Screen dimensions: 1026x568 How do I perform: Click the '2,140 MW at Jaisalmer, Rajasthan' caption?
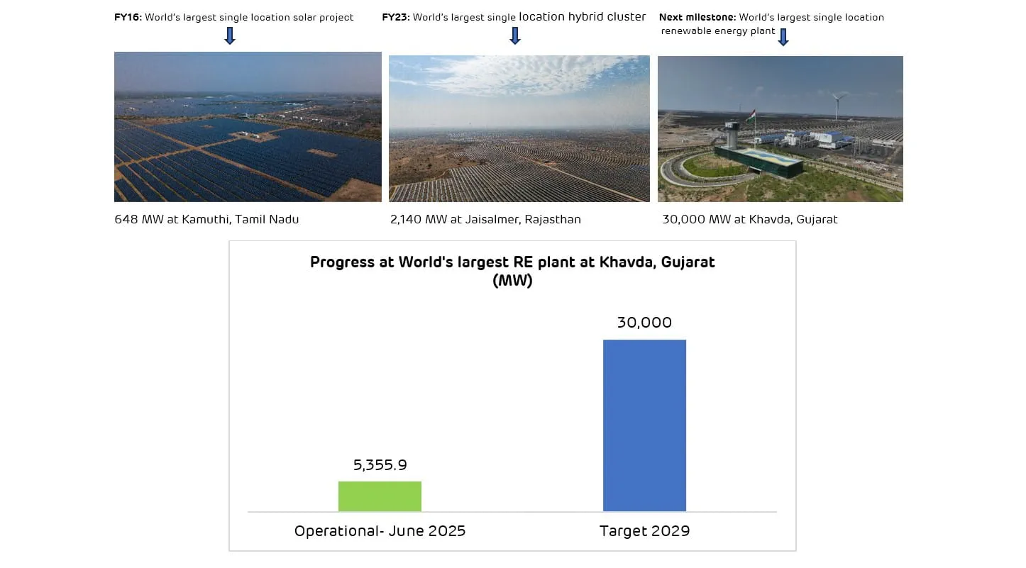click(x=485, y=220)
